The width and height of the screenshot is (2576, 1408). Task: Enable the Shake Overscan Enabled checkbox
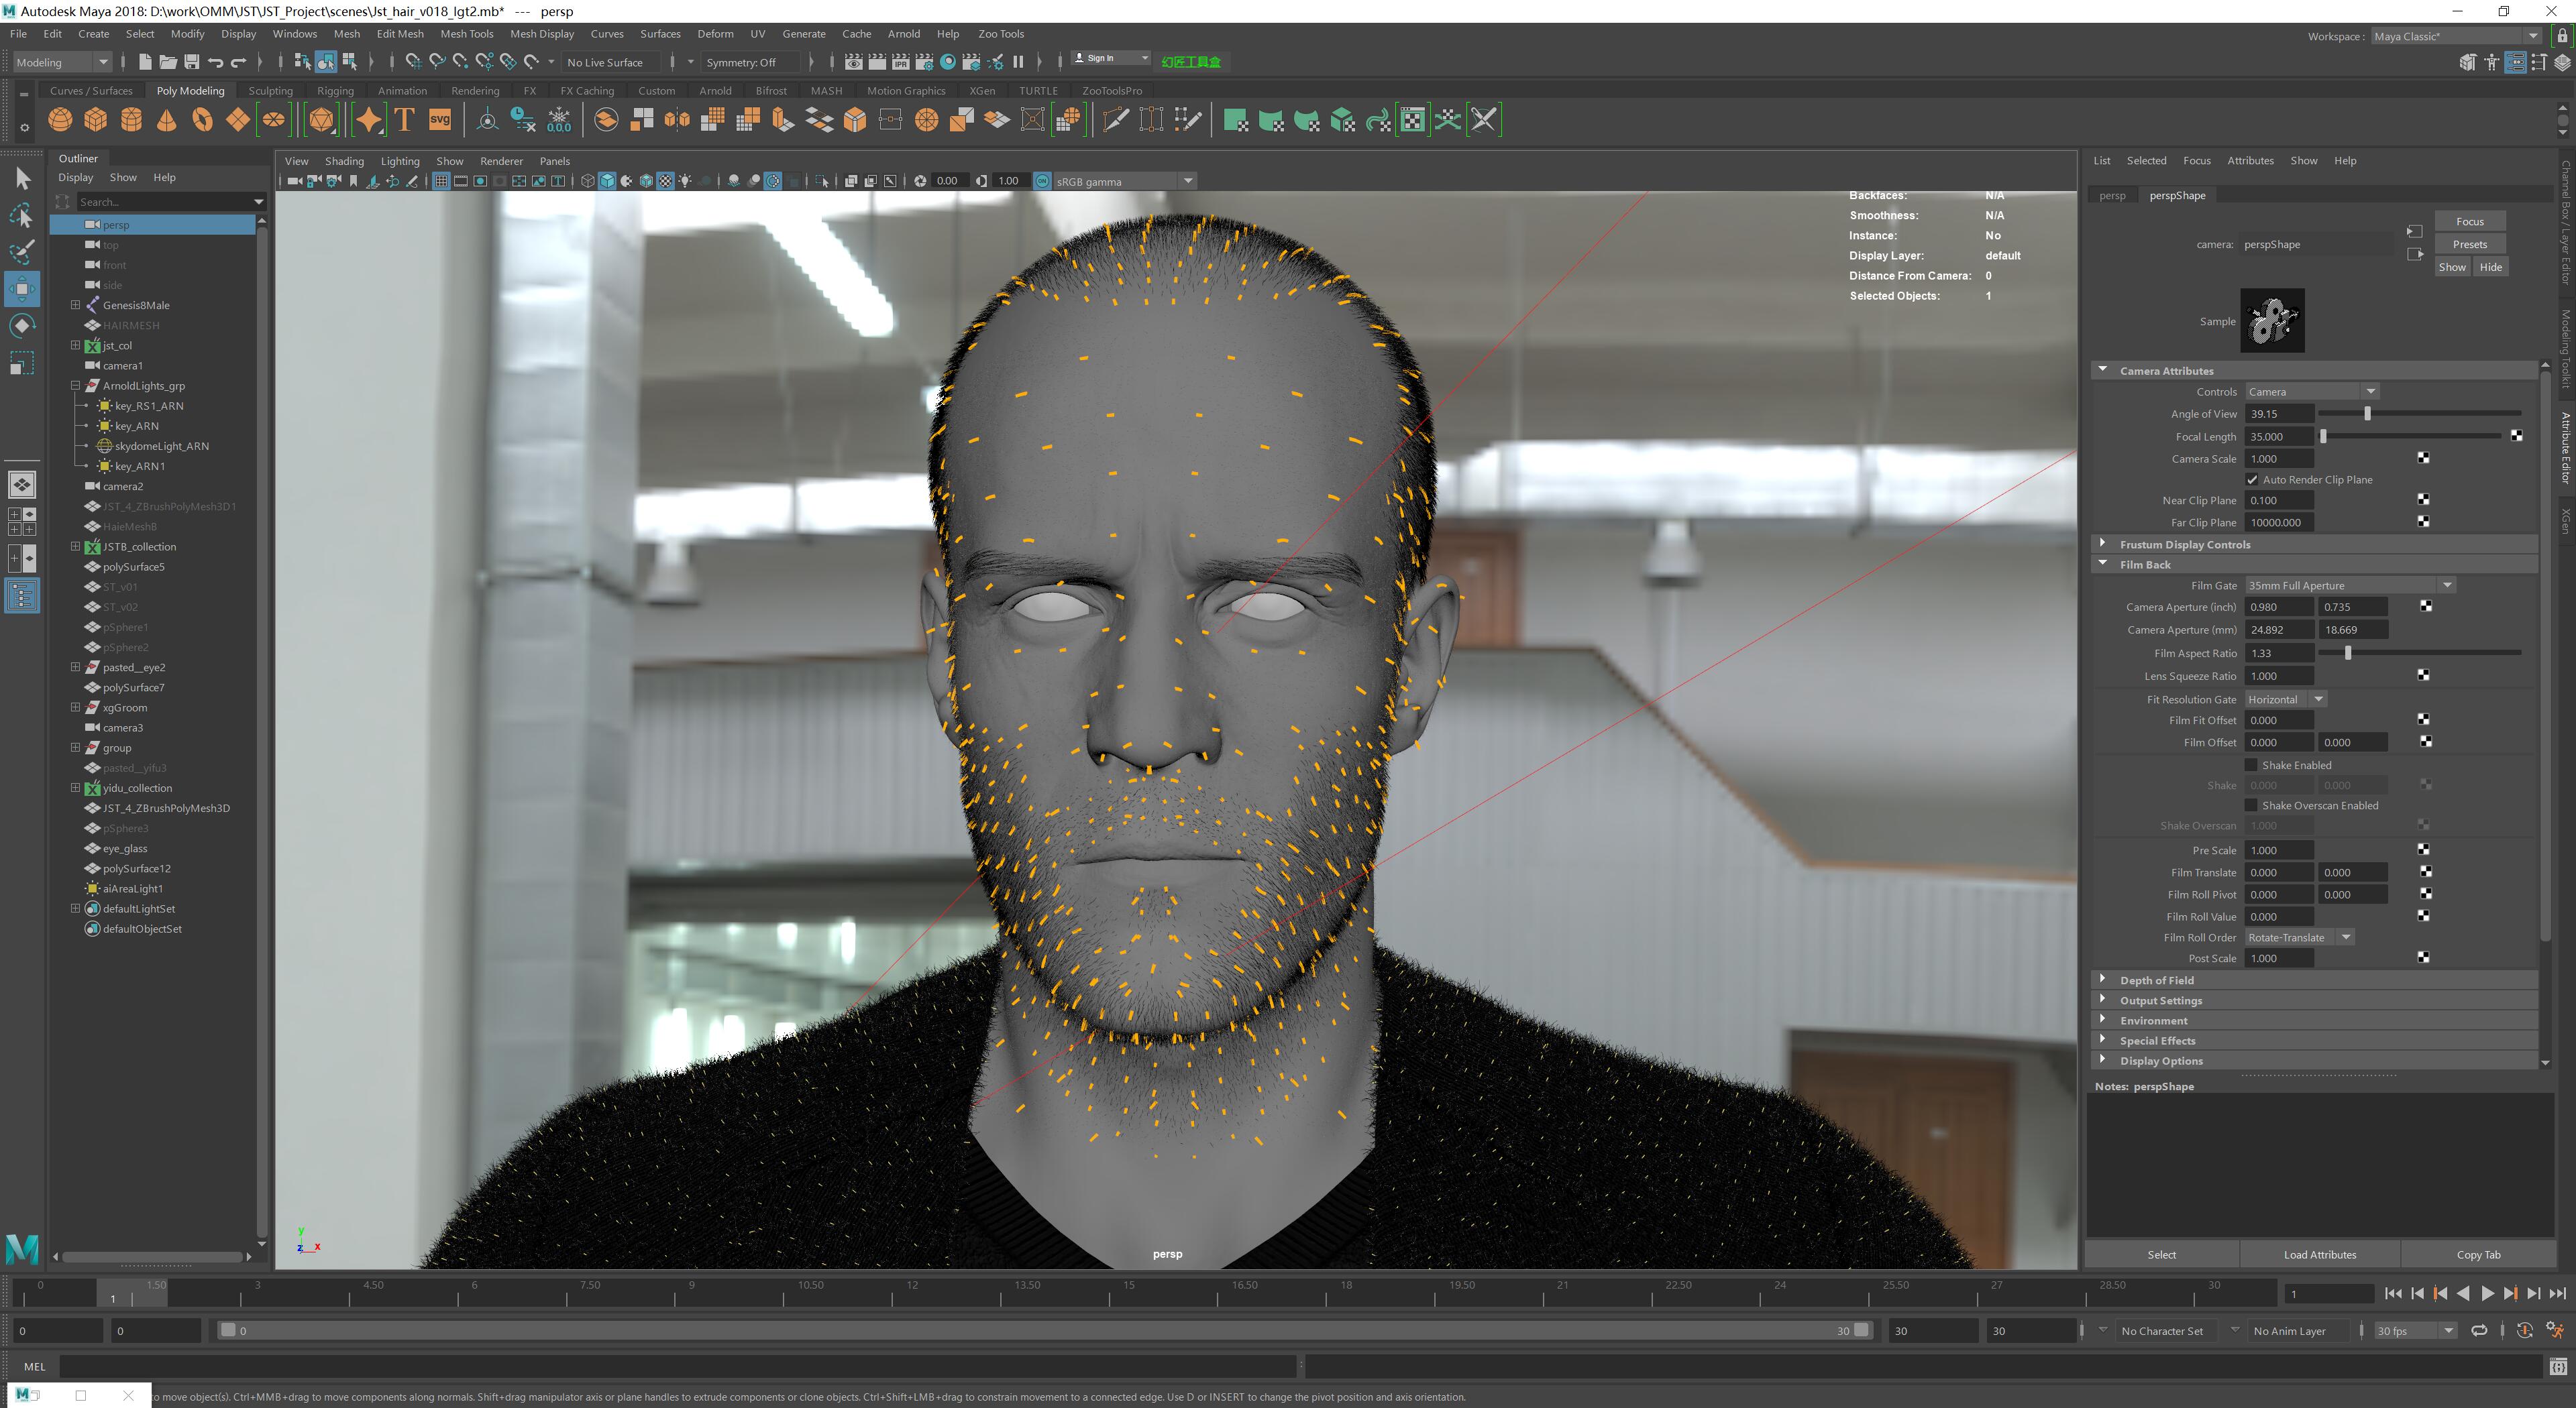(x=2252, y=805)
